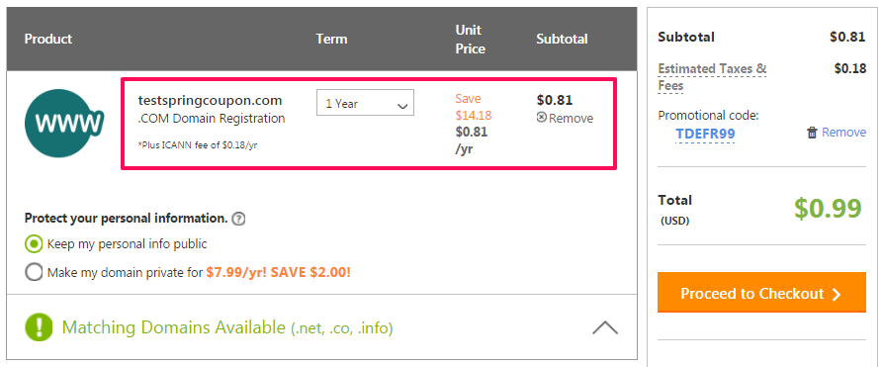Click the green $0.99 total amount
This screenshot has height=367, width=883.
click(x=828, y=208)
